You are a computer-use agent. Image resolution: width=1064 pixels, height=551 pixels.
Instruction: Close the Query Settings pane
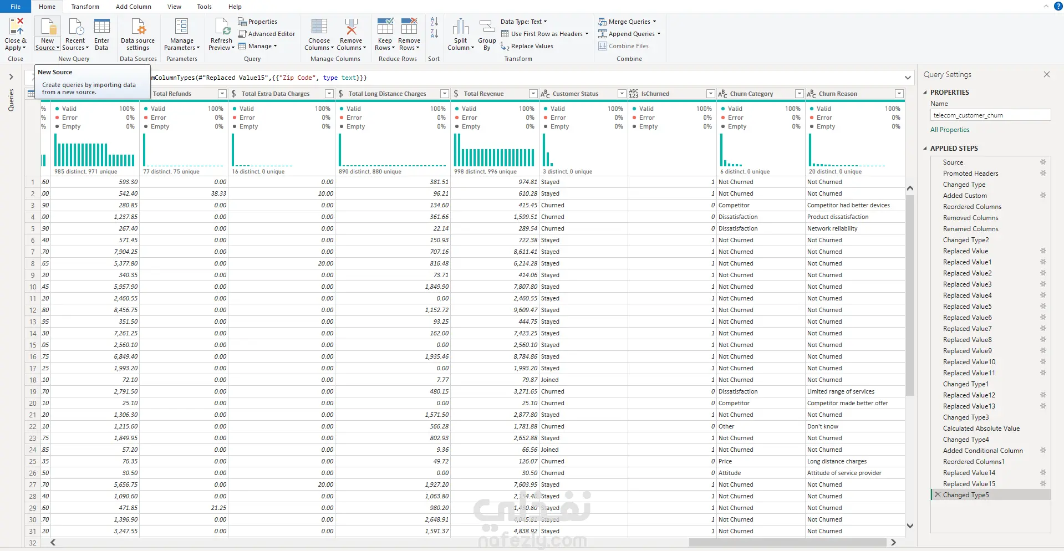pos(1046,74)
